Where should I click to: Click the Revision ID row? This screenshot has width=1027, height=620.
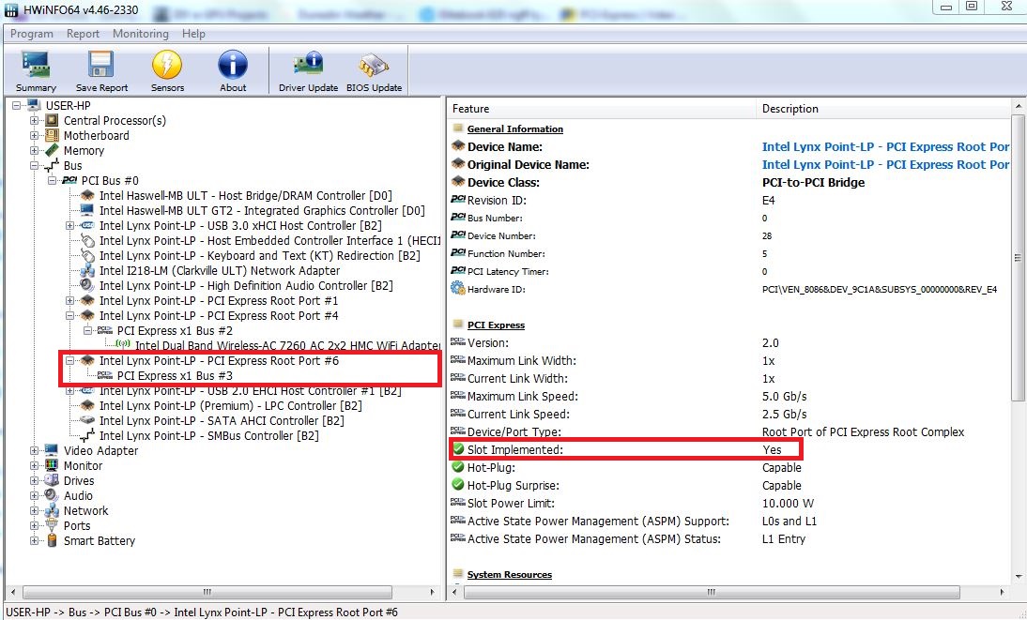(x=730, y=201)
